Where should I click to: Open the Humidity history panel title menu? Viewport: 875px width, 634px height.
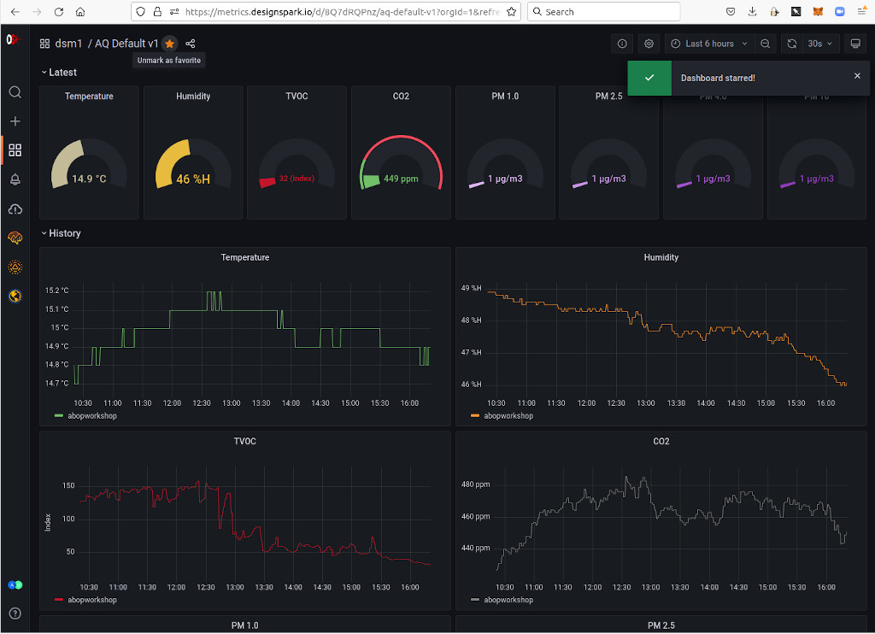coord(661,257)
